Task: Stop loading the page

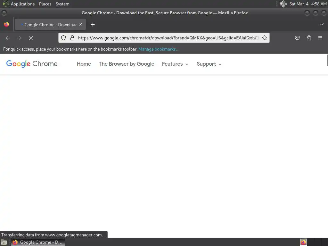Action: pyautogui.click(x=31, y=38)
